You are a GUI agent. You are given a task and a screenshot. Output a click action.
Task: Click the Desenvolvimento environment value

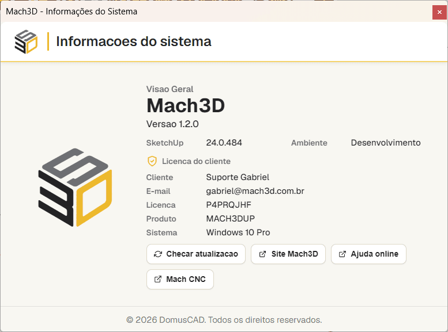click(x=386, y=143)
